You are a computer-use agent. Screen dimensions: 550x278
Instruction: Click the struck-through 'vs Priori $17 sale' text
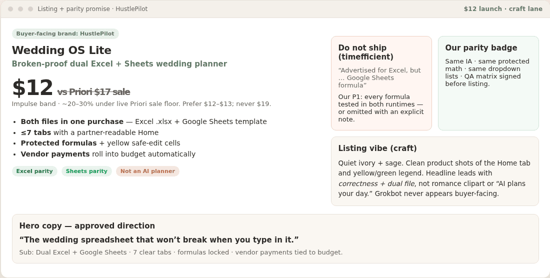click(x=93, y=92)
